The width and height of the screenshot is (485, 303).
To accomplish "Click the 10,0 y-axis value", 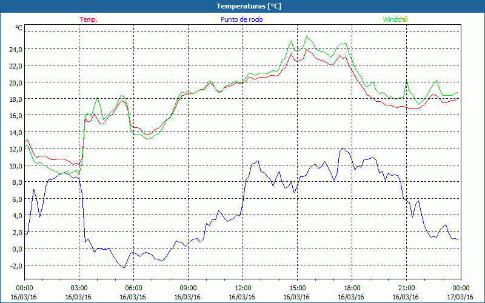I will pos(16,165).
